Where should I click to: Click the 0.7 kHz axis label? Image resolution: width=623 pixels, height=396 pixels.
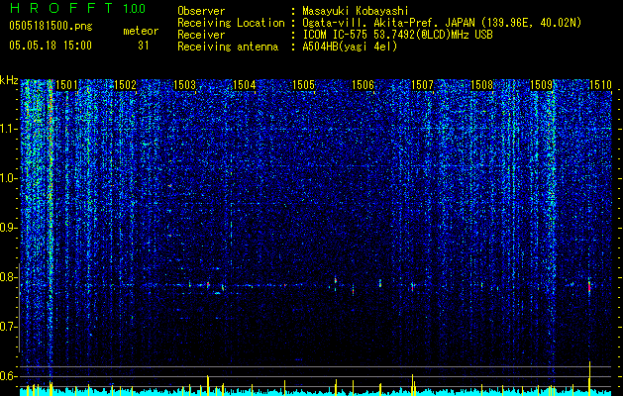9,327
